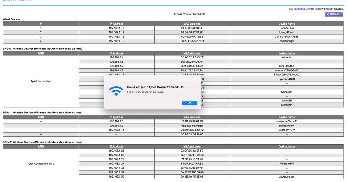Sort wired devices by Device Name header

coord(286,24)
